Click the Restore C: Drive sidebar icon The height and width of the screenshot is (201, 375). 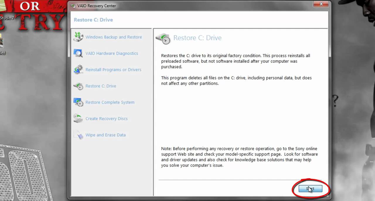click(78, 86)
